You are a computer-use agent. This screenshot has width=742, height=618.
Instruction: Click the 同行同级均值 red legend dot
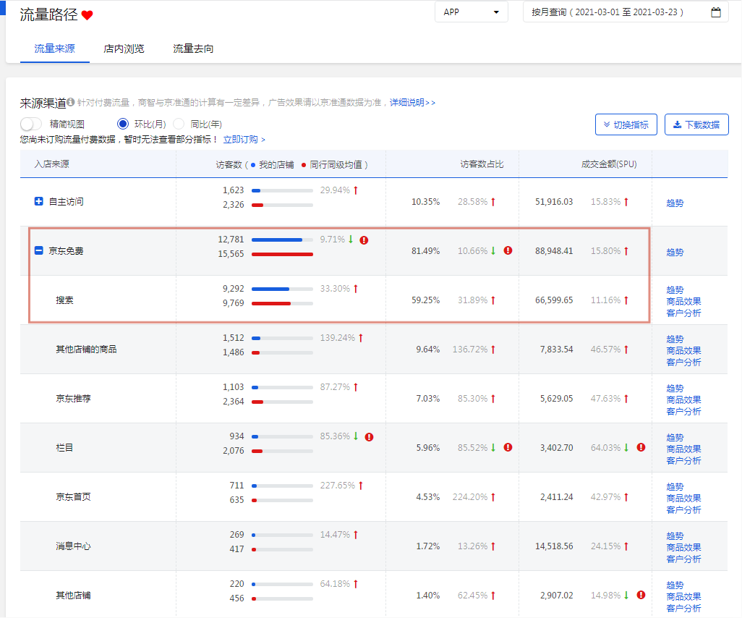point(304,165)
